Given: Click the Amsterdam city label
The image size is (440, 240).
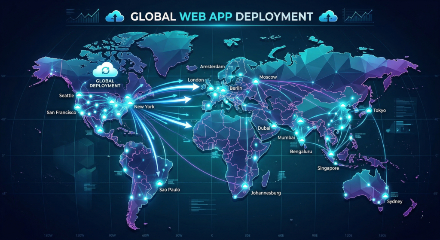Looking at the screenshot, I should 213,67.
